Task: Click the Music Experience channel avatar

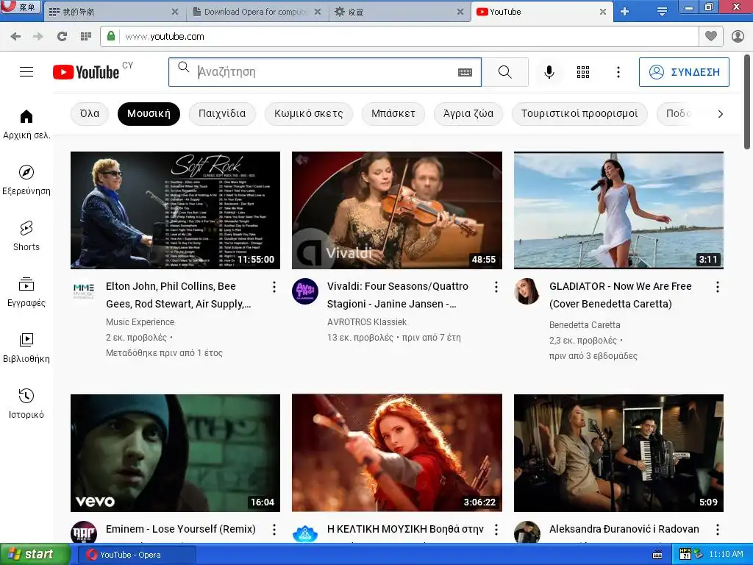Action: click(84, 291)
